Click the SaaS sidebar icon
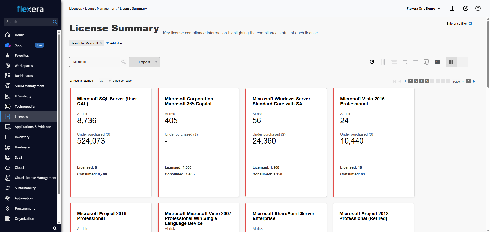The height and width of the screenshot is (232, 490). (x=8, y=157)
